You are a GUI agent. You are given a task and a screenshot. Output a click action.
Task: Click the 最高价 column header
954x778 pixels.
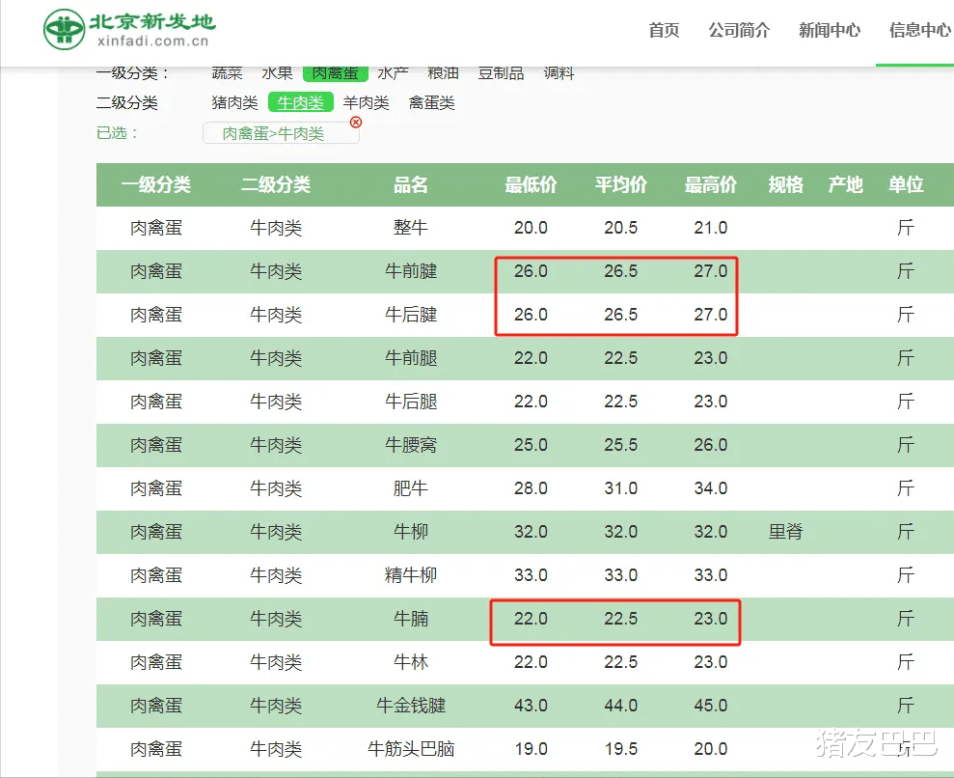711,184
